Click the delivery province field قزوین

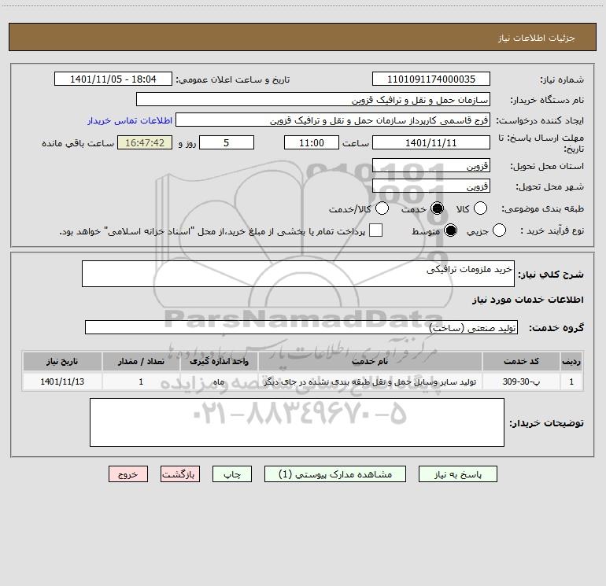tap(431, 166)
